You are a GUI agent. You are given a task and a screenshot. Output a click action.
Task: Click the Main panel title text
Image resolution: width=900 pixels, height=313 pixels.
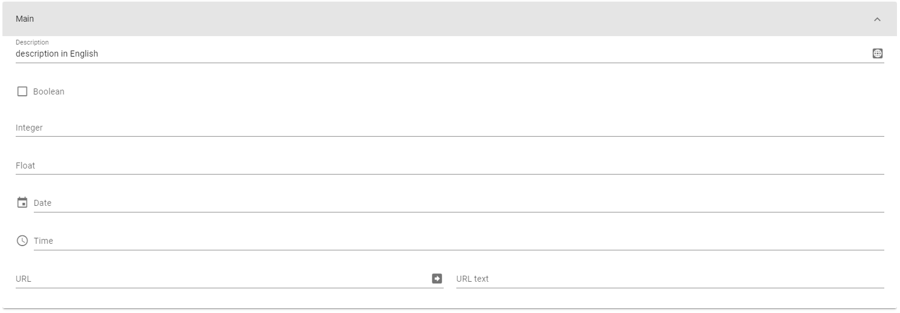[x=25, y=19]
